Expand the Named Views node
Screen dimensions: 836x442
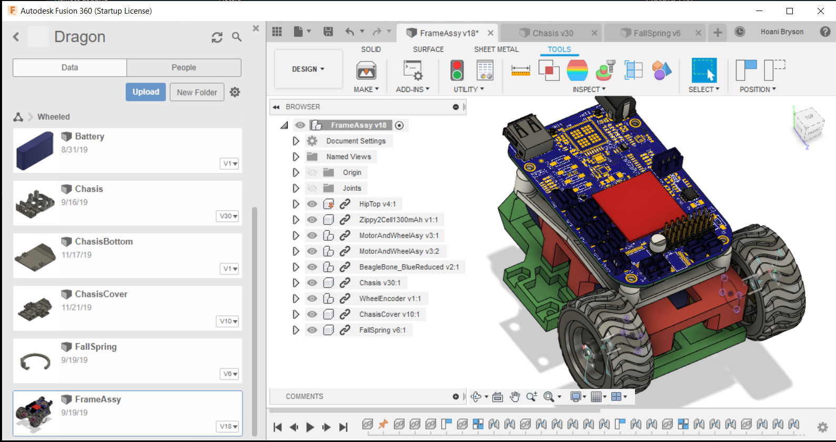[x=296, y=157]
